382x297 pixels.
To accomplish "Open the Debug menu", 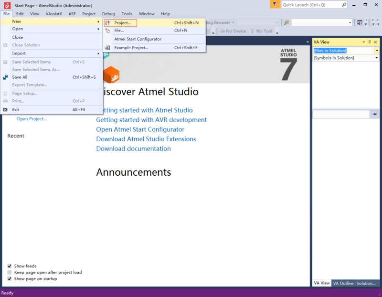I will click(x=108, y=14).
